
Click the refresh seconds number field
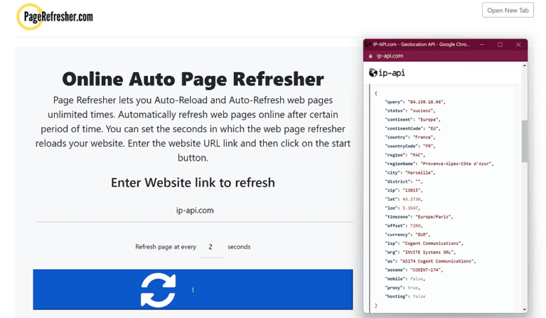pyautogui.click(x=210, y=247)
